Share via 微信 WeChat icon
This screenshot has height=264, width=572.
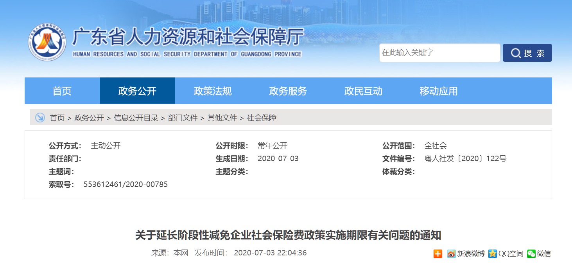pos(531,253)
